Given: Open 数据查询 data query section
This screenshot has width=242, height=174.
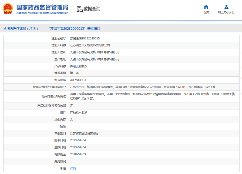Looking at the screenshot, I should [92, 9].
